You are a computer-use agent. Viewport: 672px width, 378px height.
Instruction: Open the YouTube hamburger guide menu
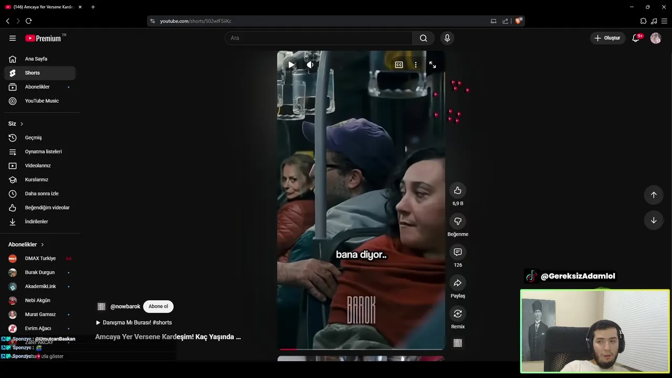click(13, 38)
